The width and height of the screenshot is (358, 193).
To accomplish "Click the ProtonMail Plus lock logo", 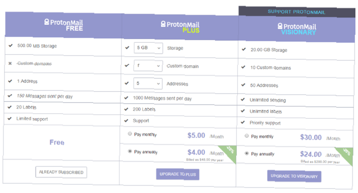I will pos(163,24).
